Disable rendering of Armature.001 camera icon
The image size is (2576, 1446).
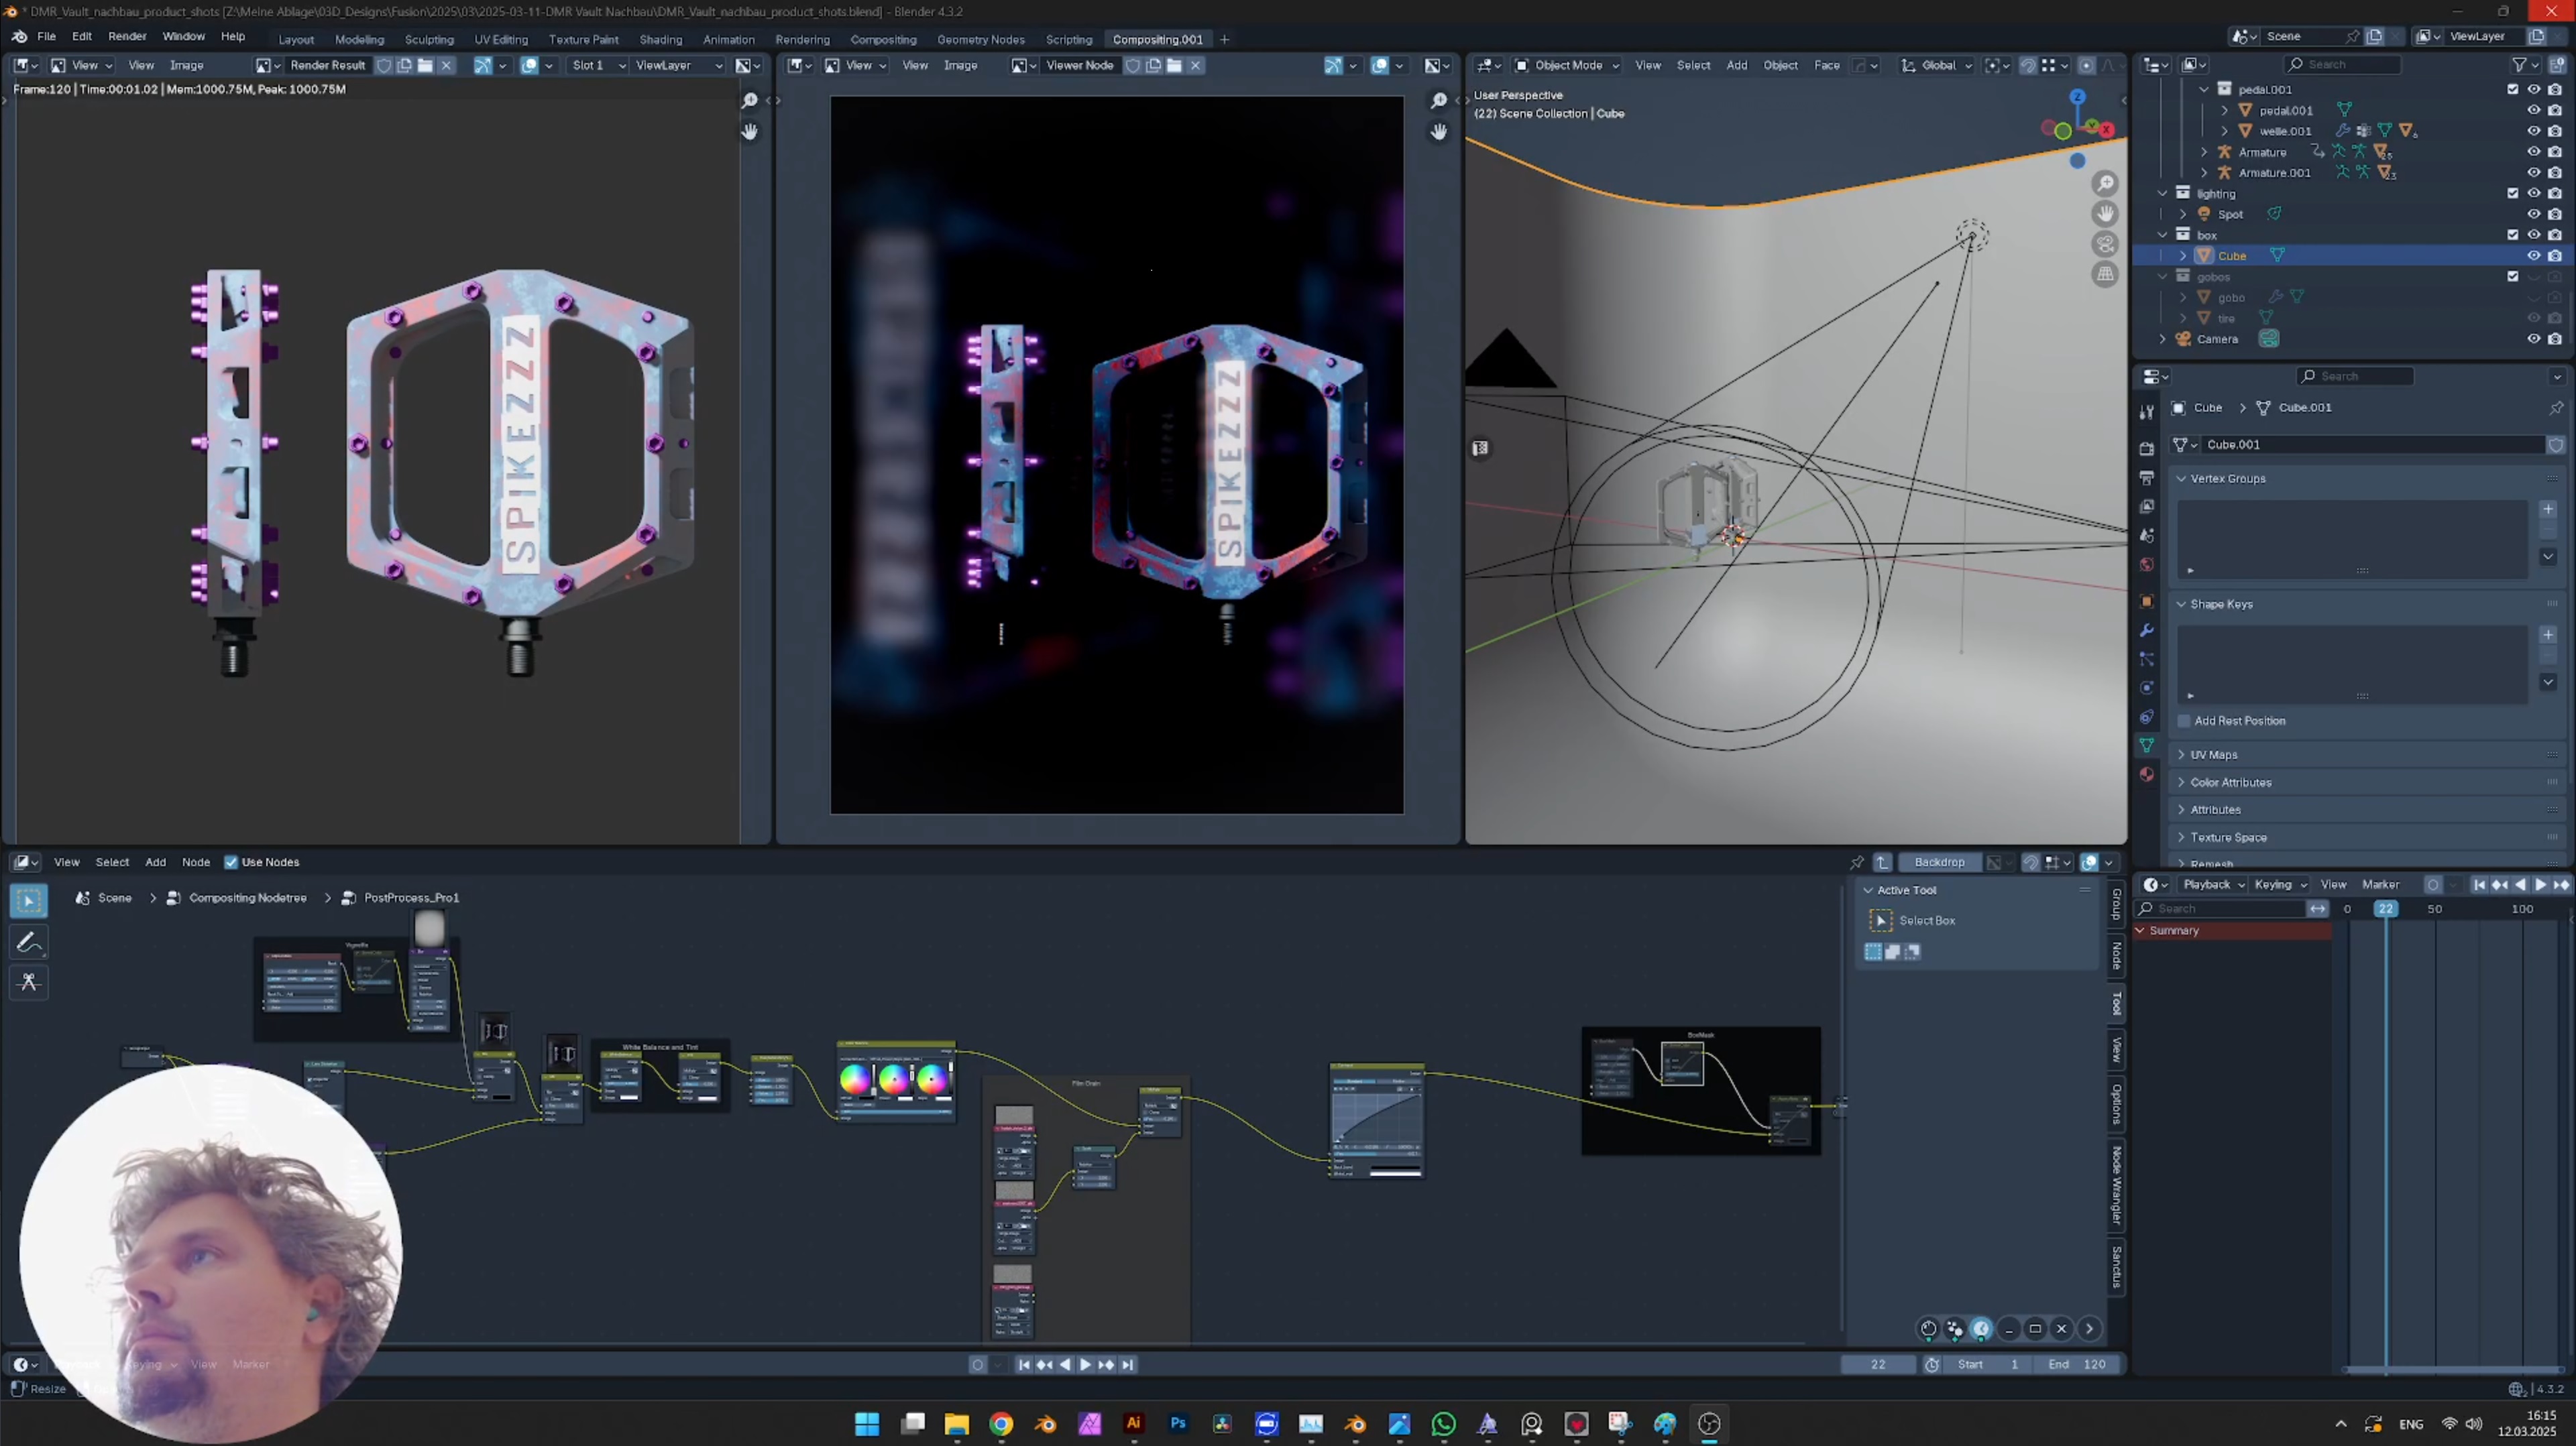point(2555,173)
